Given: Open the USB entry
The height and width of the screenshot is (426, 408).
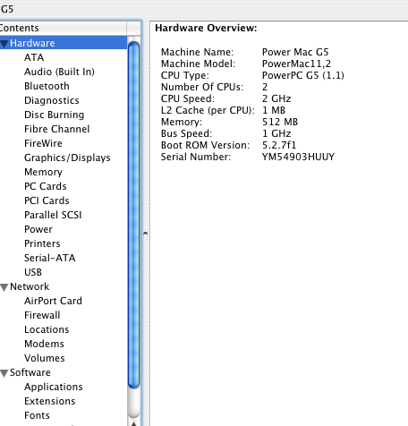Looking at the screenshot, I should point(33,272).
